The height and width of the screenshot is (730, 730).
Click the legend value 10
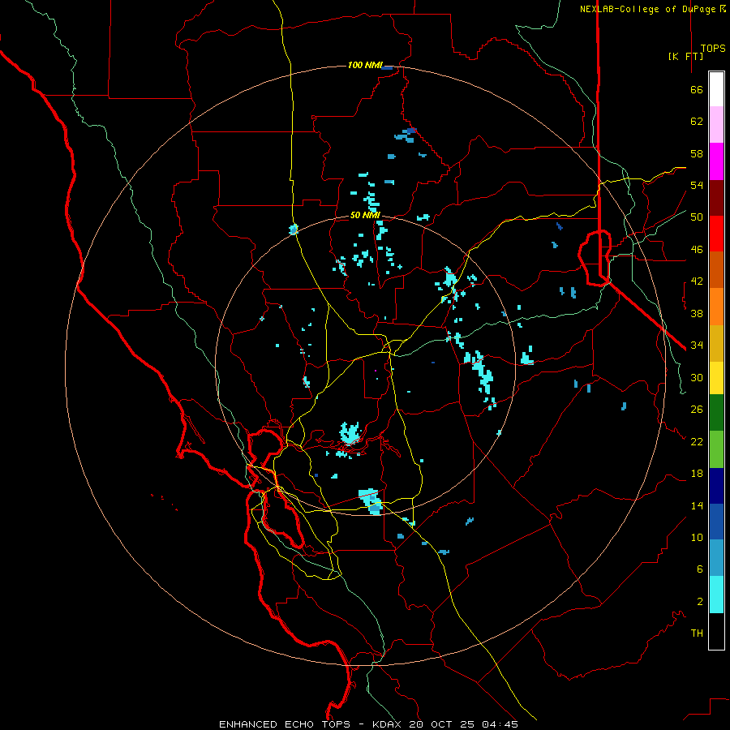point(697,538)
